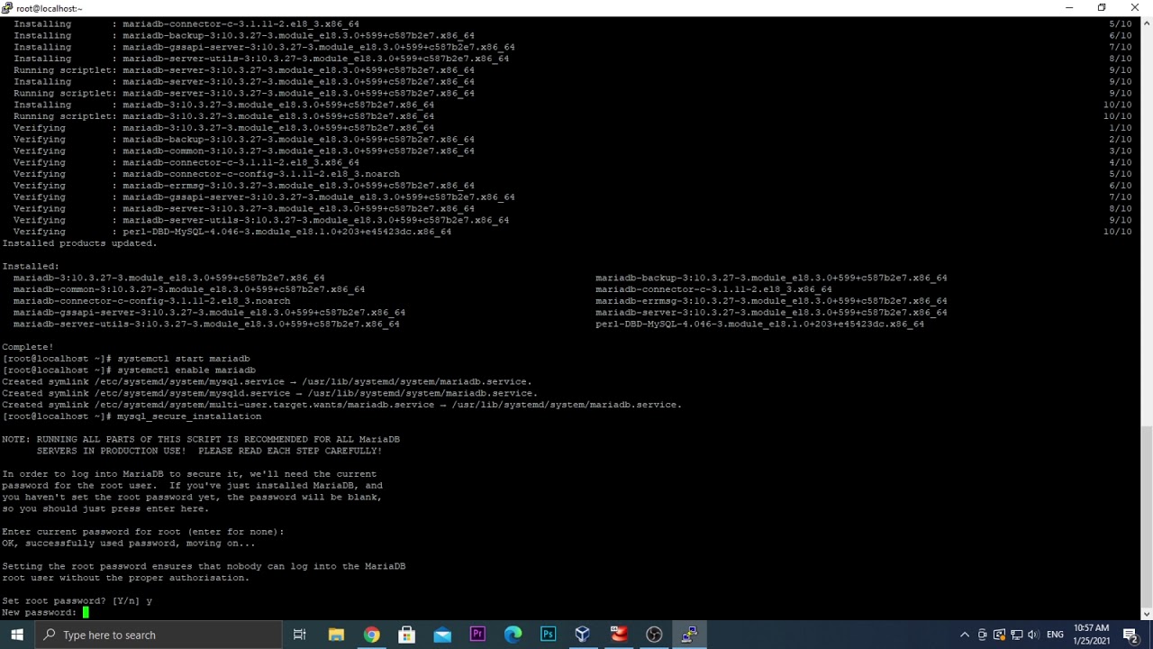Screen dimensions: 1153x649
Task: Minimize the PuTTY window
Action: (x=1069, y=8)
